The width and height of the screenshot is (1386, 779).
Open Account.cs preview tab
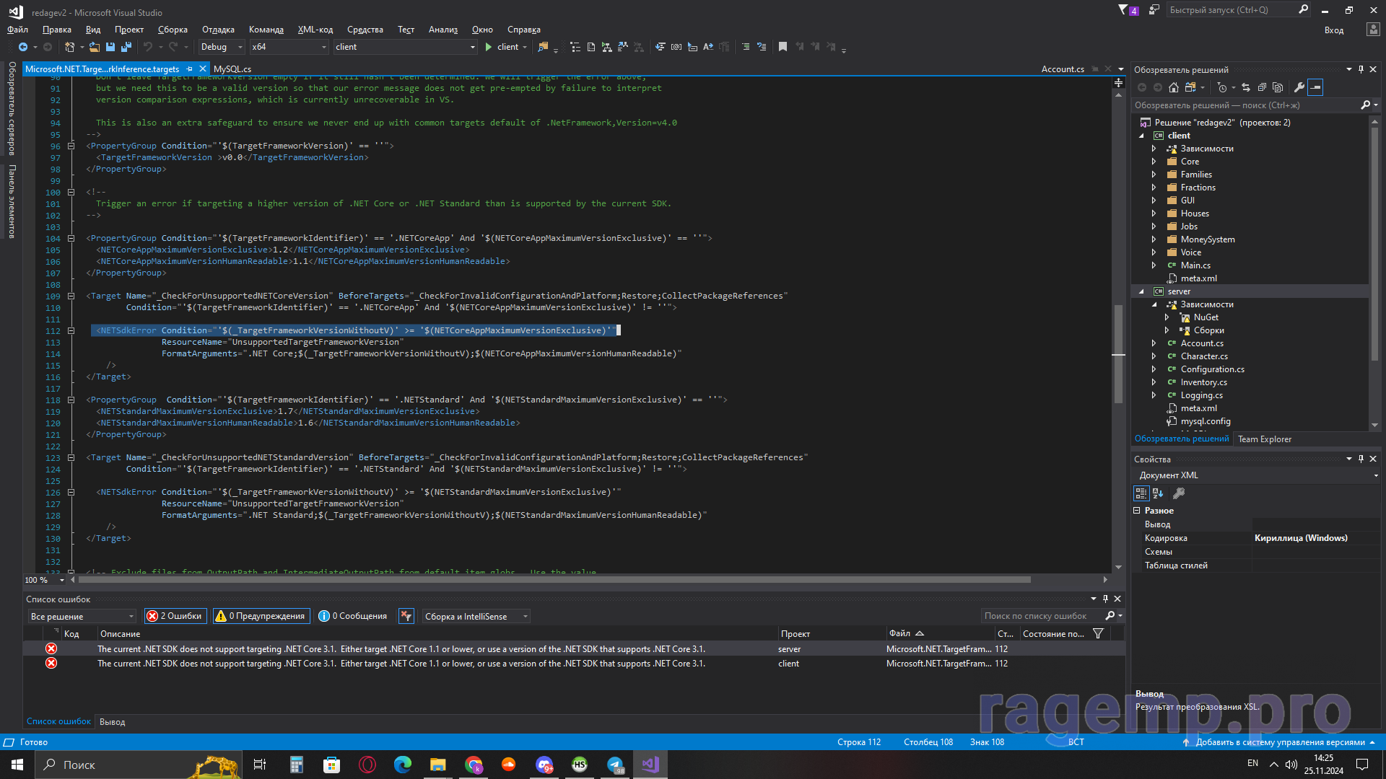click(x=1063, y=69)
